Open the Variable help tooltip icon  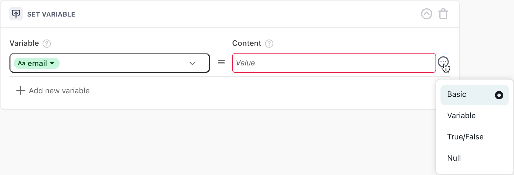point(47,43)
